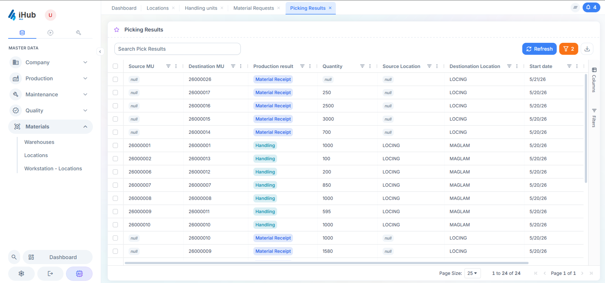Screen dimensions: 605x283
Task: Click the Refresh button
Action: [539, 49]
